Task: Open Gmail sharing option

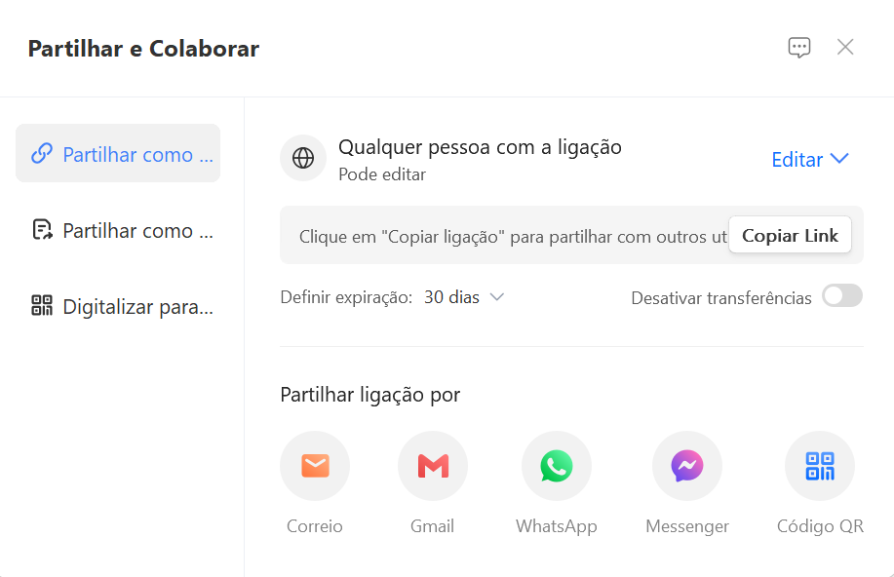Action: [x=432, y=466]
